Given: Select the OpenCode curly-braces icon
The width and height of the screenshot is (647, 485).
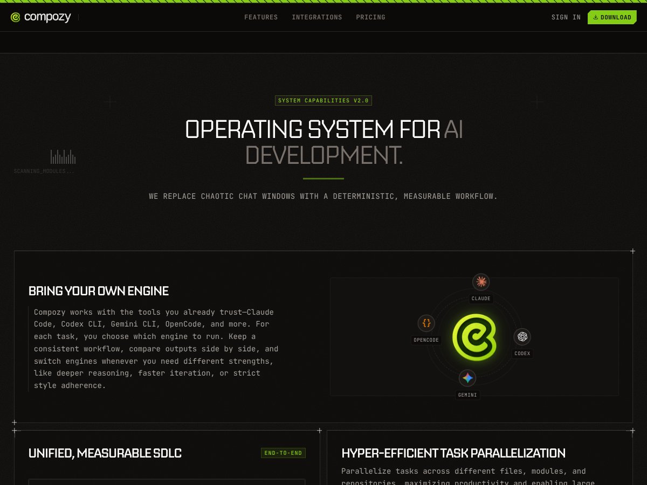Looking at the screenshot, I should 426,324.
